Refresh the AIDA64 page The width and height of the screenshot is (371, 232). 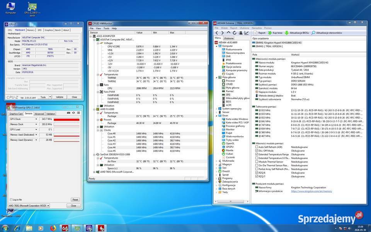[235, 33]
